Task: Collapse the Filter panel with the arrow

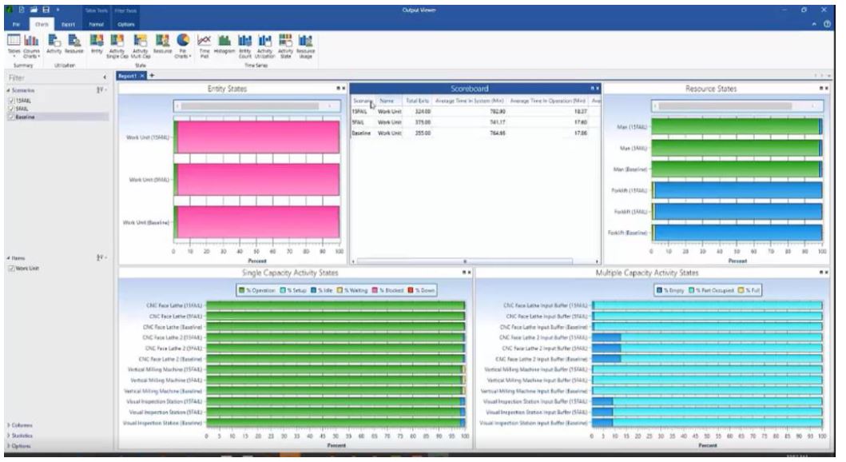Action: pos(105,78)
